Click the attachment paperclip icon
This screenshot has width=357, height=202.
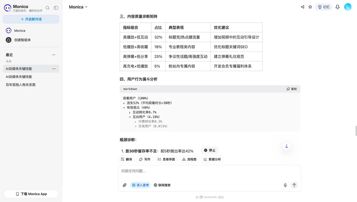coord(125,185)
